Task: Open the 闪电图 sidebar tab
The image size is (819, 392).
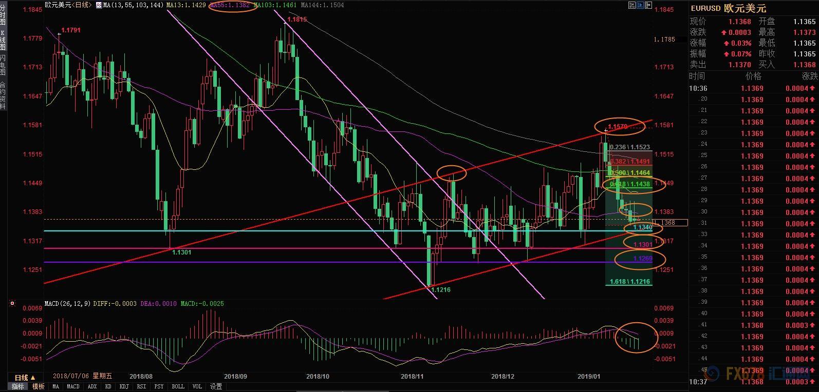Action: pos(3,64)
